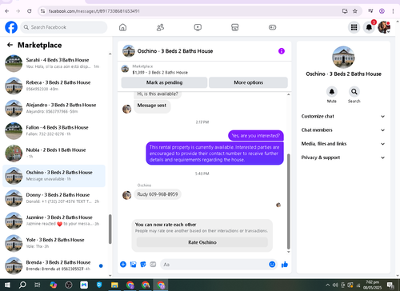Screen dimensions: 400x291
Task: Open the Windows Start button
Action: click(7, 285)
